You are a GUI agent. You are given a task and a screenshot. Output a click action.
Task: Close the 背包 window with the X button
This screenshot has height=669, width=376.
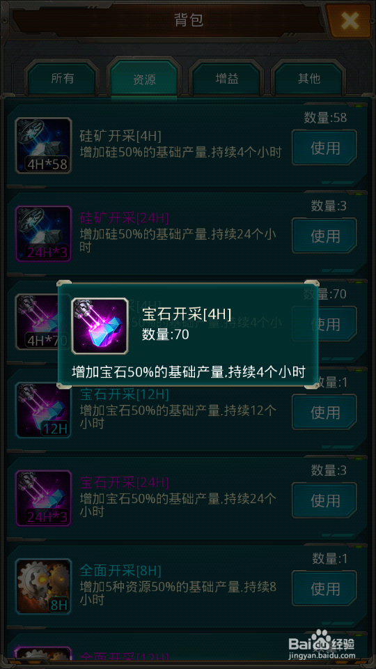click(349, 20)
